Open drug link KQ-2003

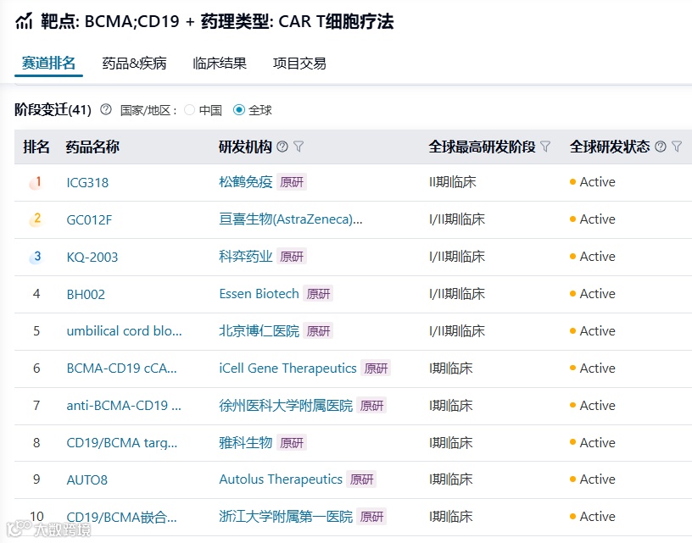(92, 257)
